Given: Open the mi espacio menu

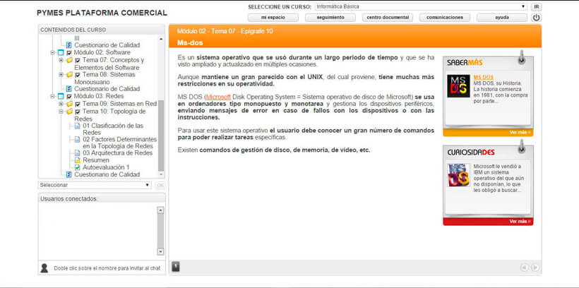Looking at the screenshot, I should click(x=273, y=18).
